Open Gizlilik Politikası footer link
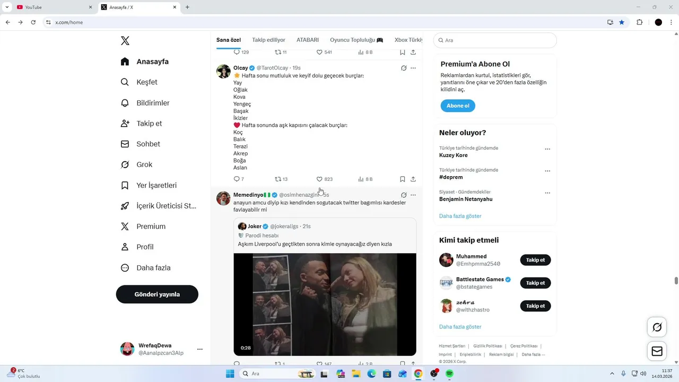 pos(488,346)
